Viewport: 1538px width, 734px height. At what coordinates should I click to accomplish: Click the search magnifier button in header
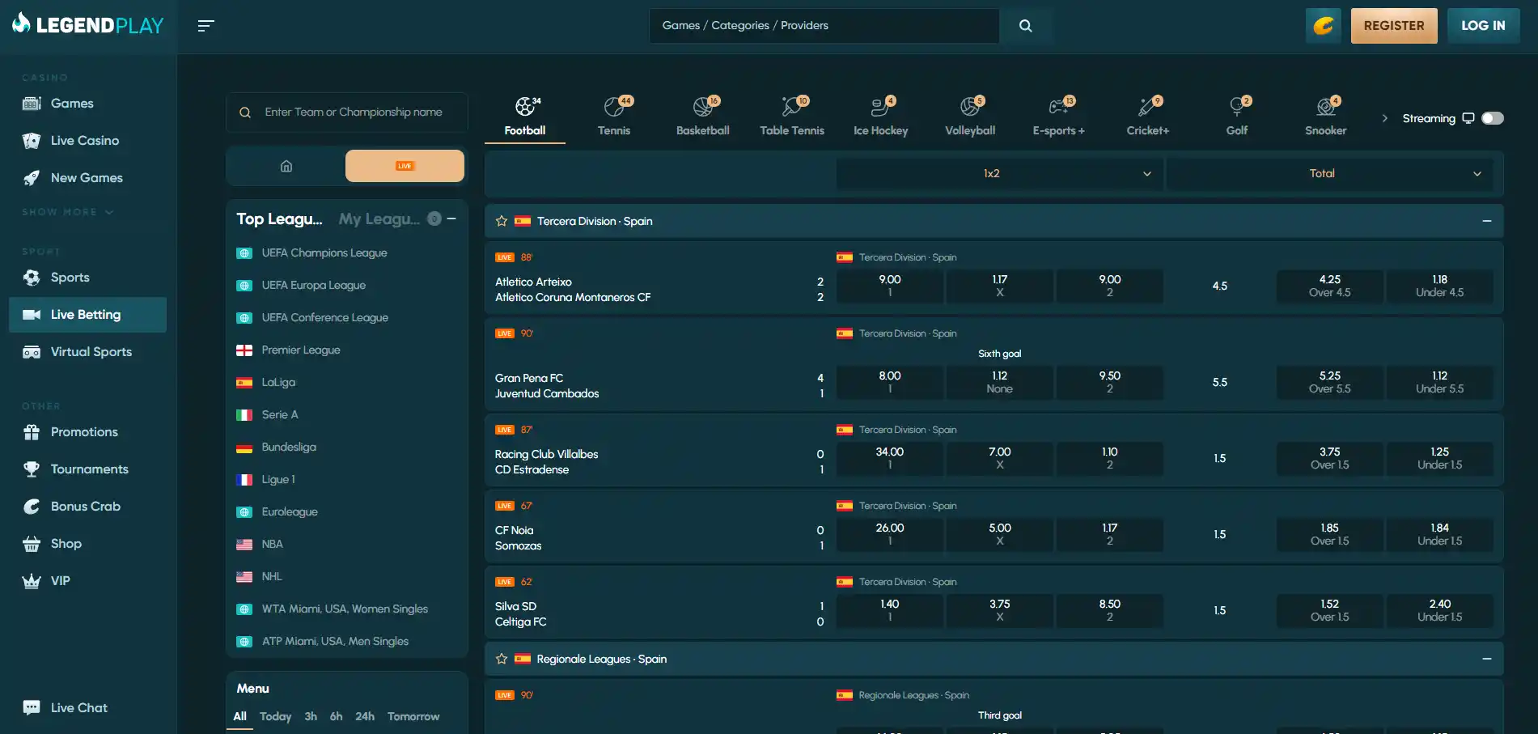pyautogui.click(x=1025, y=26)
